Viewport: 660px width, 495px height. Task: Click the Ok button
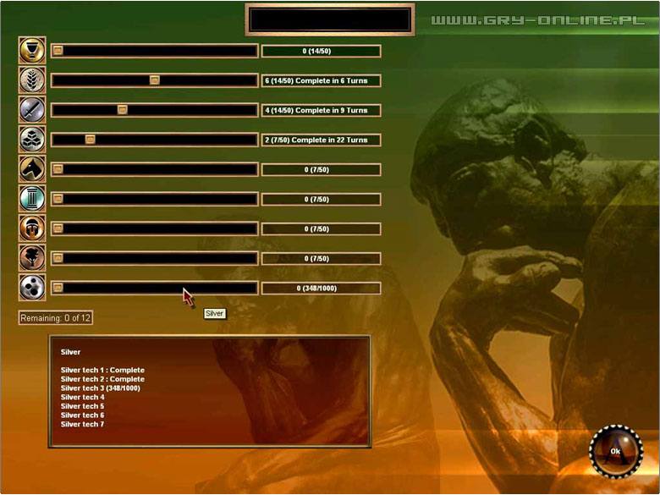616,451
